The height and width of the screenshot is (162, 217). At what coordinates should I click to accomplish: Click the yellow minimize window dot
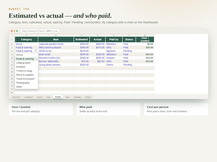point(14,31)
